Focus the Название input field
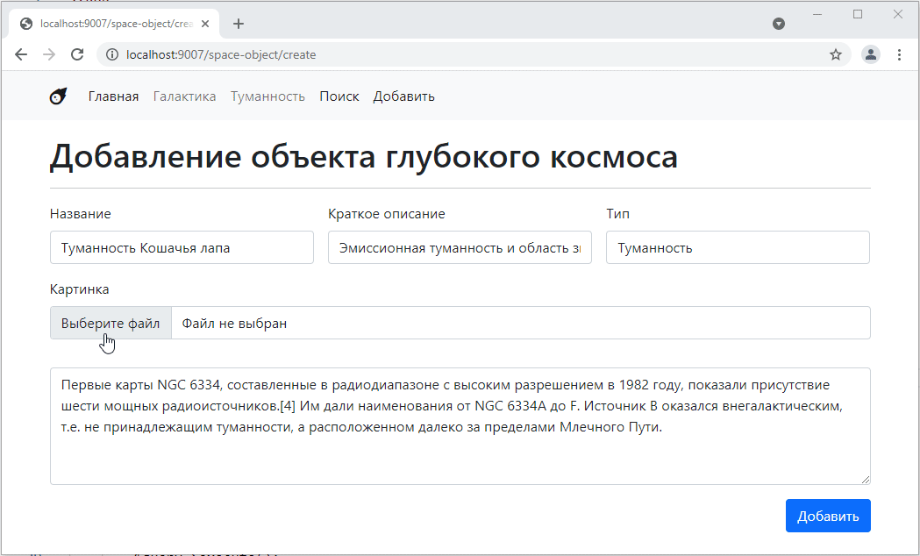The image size is (920, 556). point(182,247)
